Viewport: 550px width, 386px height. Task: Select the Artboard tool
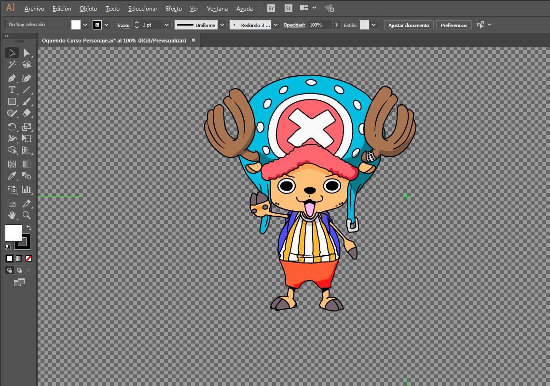click(12, 204)
